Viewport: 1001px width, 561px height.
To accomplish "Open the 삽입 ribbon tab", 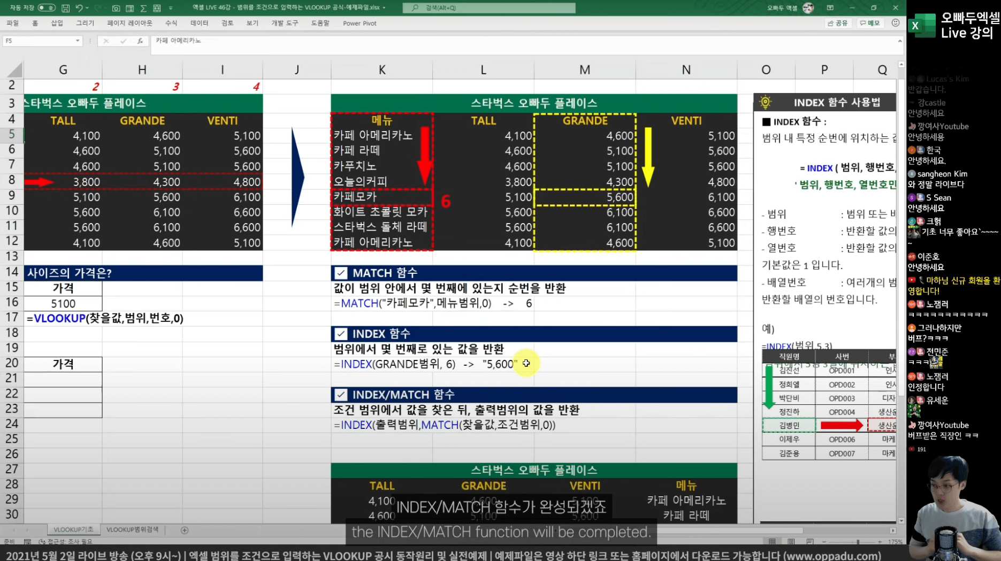I will [57, 23].
